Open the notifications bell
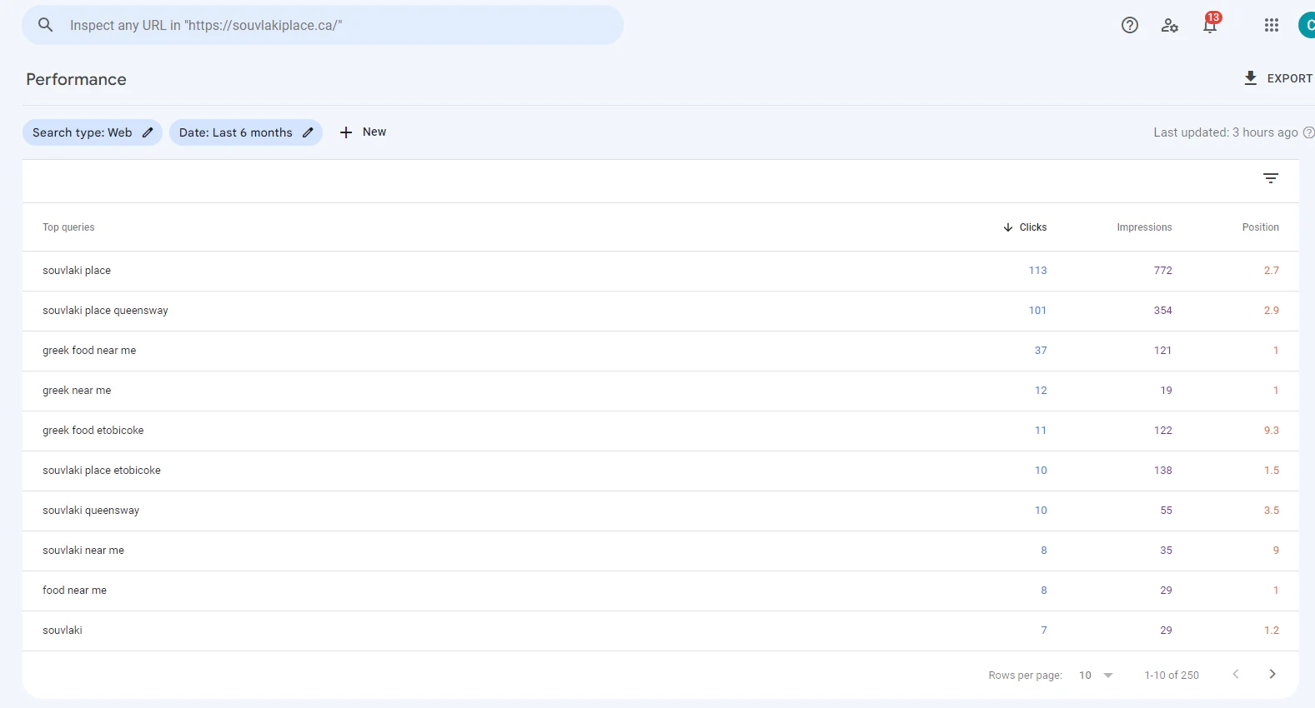Image resolution: width=1315 pixels, height=708 pixels. point(1210,25)
